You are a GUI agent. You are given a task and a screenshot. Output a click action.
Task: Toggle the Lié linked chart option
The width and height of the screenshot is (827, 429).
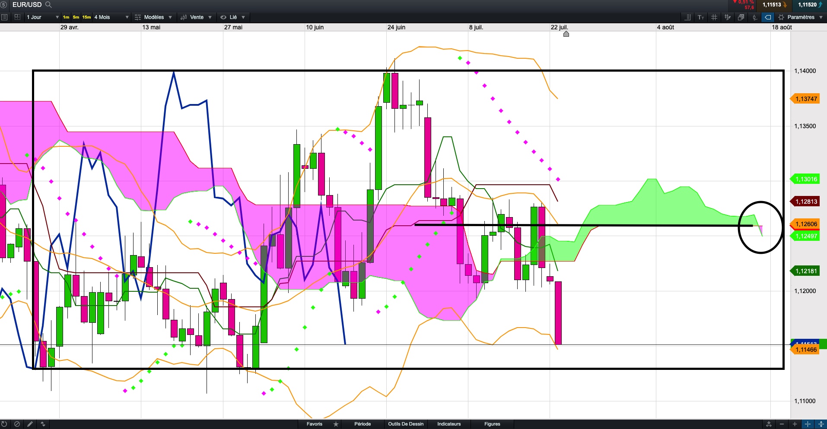click(x=233, y=17)
